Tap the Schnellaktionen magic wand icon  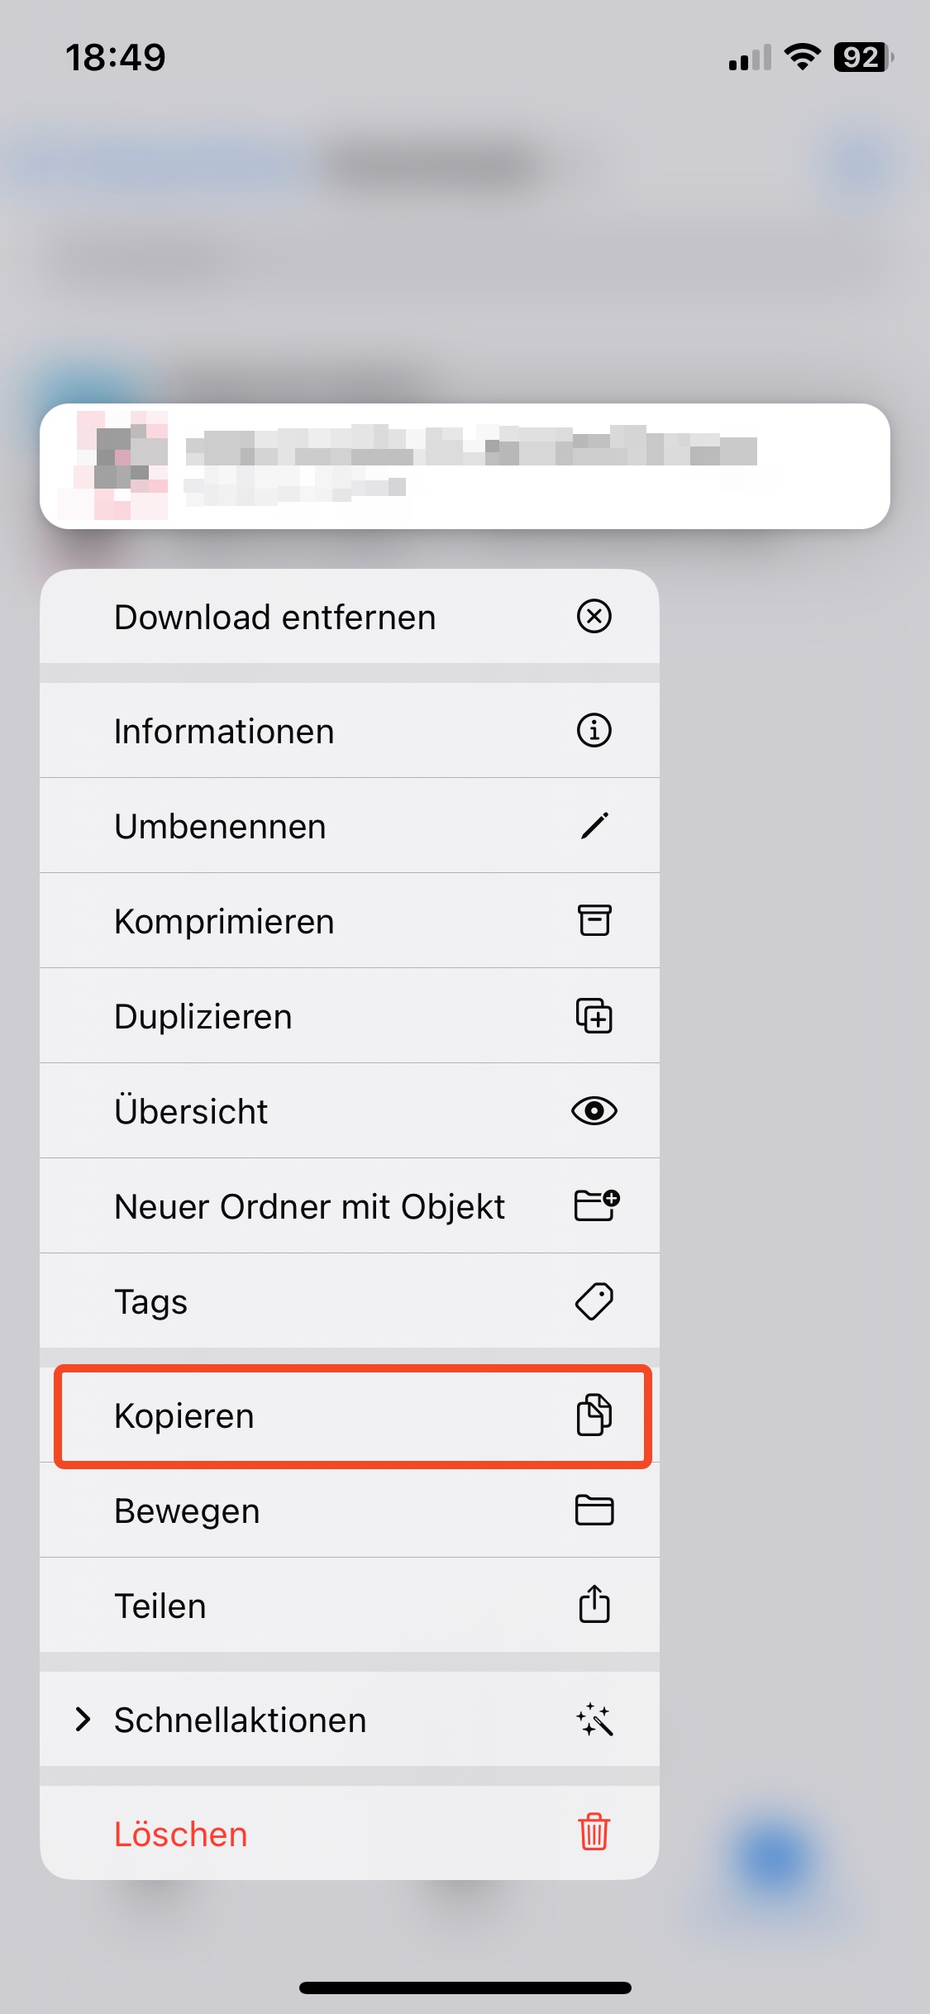tap(594, 1720)
